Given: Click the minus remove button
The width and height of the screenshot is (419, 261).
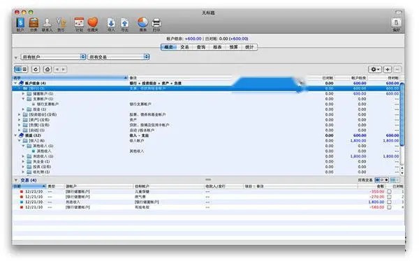Looking at the screenshot, I should tap(397, 70).
